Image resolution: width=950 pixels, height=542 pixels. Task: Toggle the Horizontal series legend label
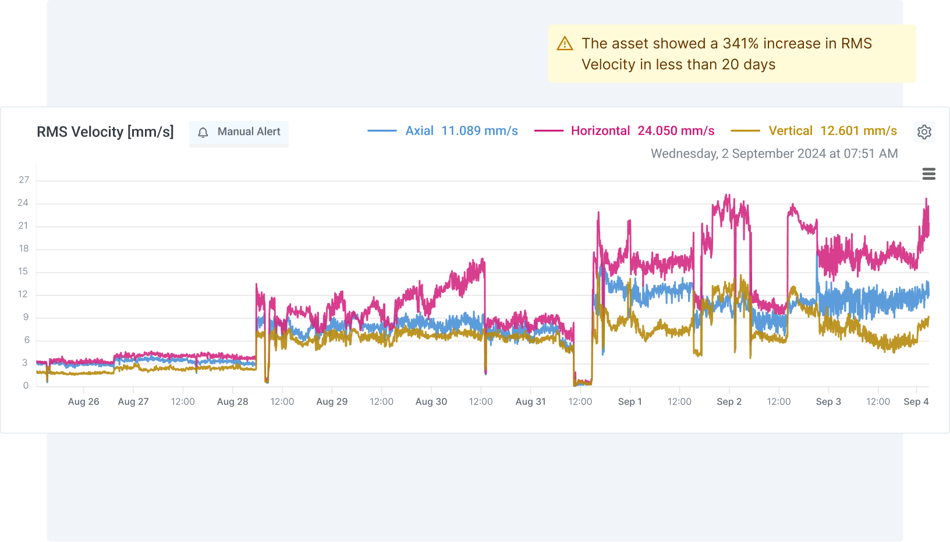(600, 131)
